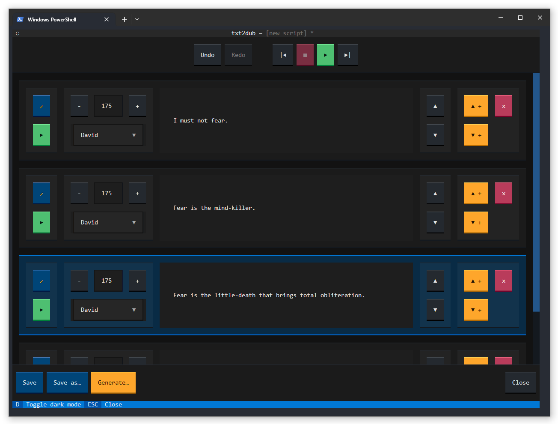Change the David voice on the selected line
This screenshot has width=558, height=424.
tap(108, 310)
